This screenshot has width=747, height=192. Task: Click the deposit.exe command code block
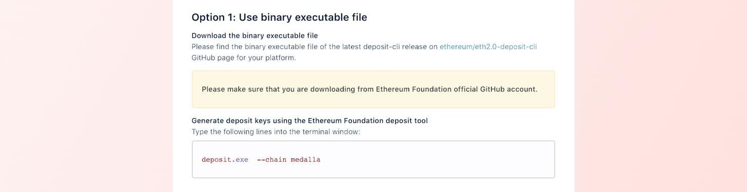click(x=373, y=160)
